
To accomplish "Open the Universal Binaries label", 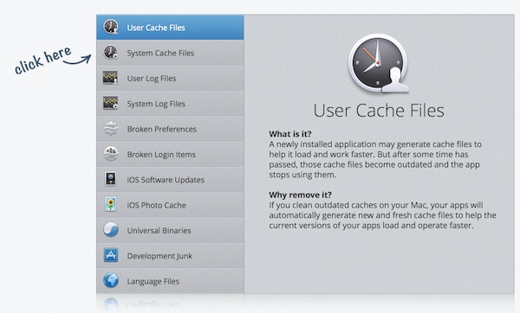I will pyautogui.click(x=159, y=231).
